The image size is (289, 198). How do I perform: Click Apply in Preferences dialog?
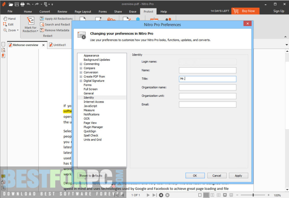click(238, 175)
